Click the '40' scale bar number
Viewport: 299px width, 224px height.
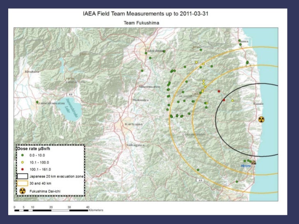click(88, 207)
